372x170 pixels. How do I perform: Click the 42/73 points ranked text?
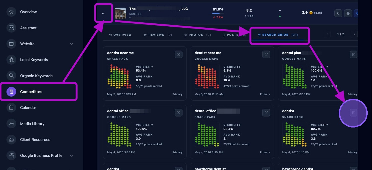coord(236,86)
